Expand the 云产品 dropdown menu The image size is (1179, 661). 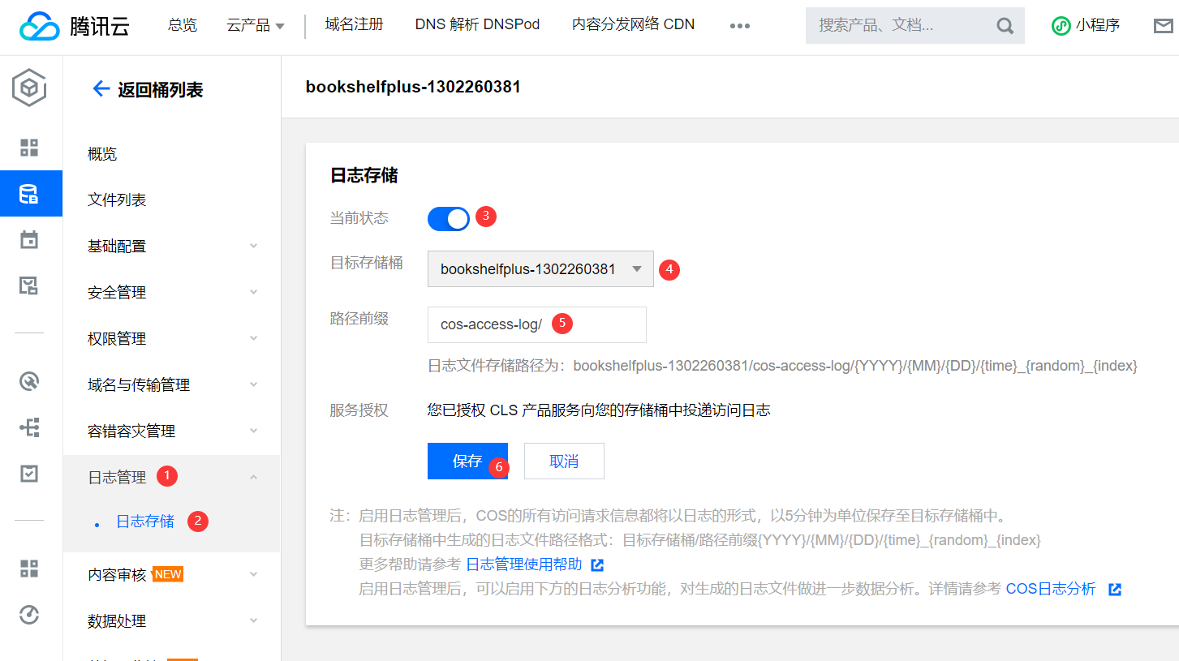(256, 26)
